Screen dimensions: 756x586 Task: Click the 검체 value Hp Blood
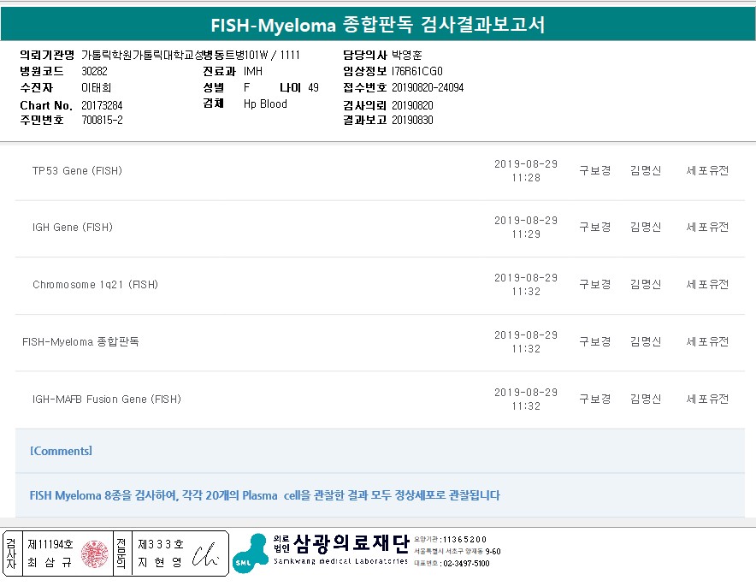(265, 104)
